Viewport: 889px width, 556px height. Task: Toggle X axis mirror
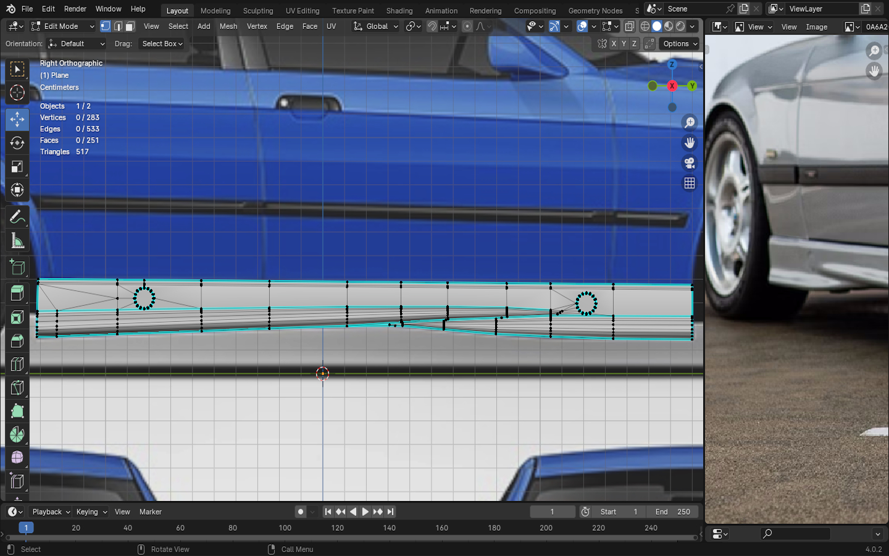[614, 44]
